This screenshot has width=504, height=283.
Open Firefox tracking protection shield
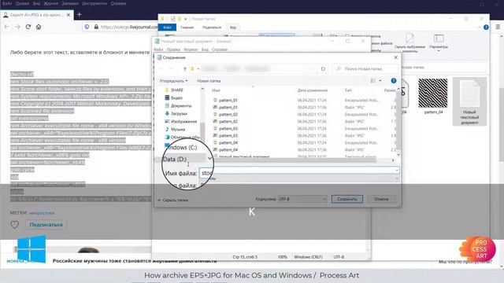pos(87,27)
